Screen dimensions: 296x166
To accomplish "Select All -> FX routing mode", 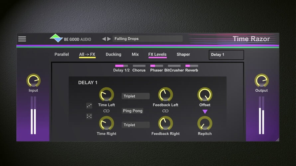I will tap(87, 55).
